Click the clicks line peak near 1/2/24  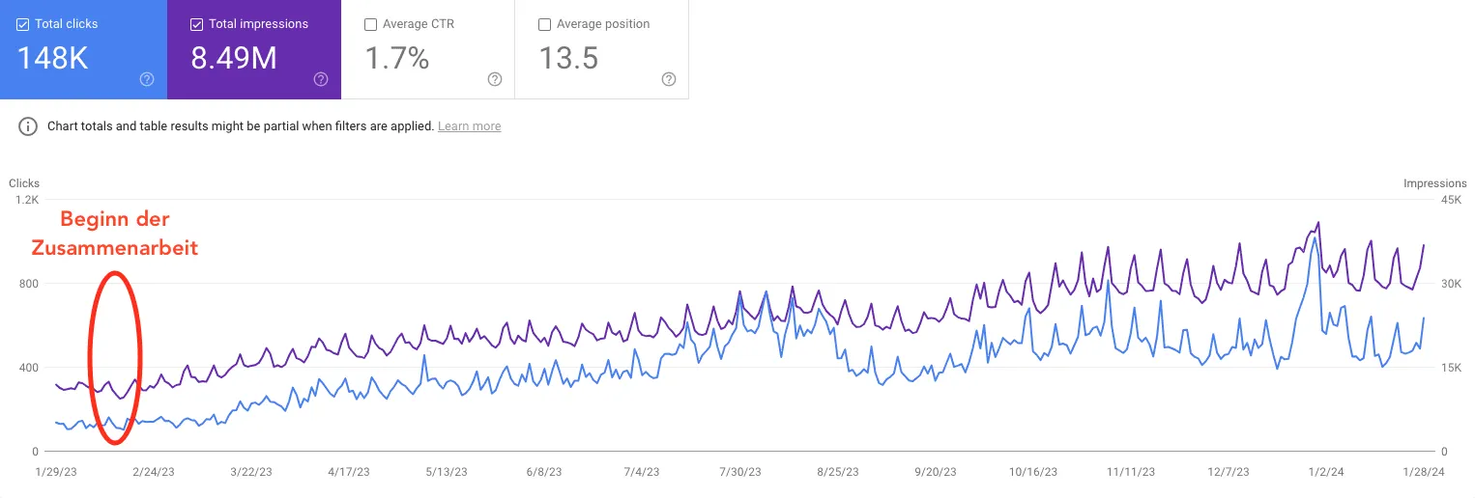coord(1315,238)
